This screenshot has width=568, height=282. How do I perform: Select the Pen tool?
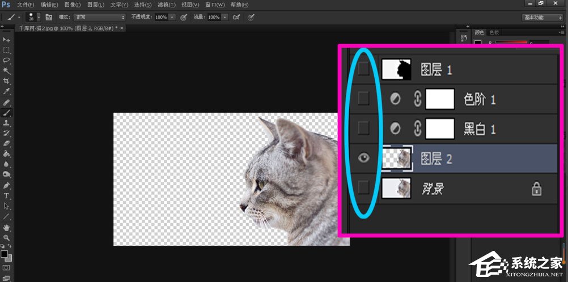(x=6, y=185)
